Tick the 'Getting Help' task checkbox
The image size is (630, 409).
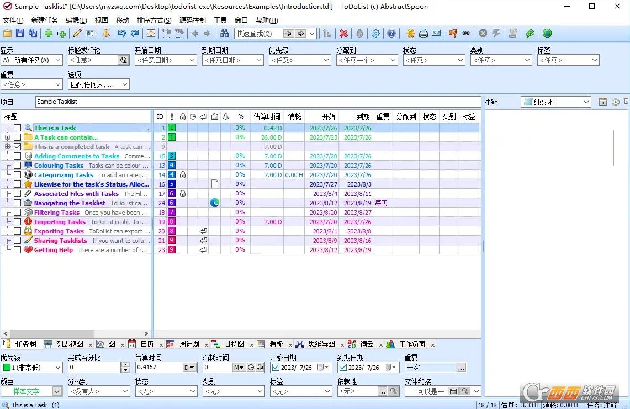click(x=17, y=249)
